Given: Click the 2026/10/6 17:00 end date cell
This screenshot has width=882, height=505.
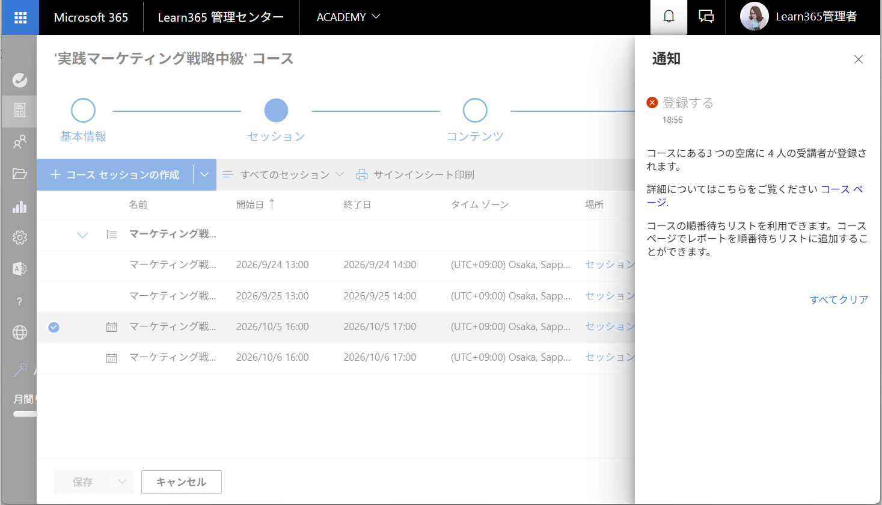Looking at the screenshot, I should tap(380, 357).
